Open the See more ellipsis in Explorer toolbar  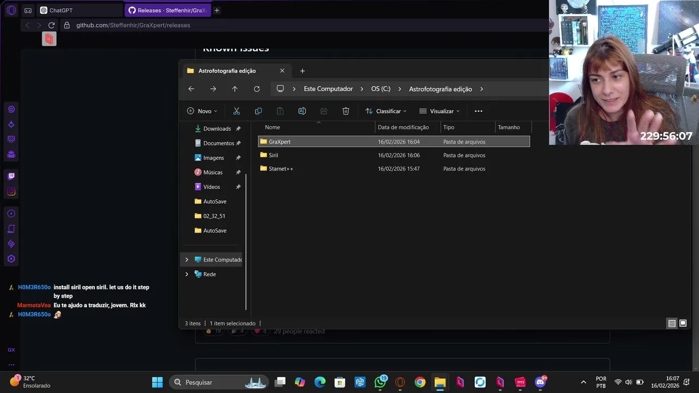[478, 111]
